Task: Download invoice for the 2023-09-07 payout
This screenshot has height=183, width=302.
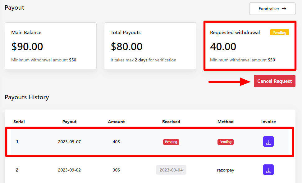Action: point(268,141)
